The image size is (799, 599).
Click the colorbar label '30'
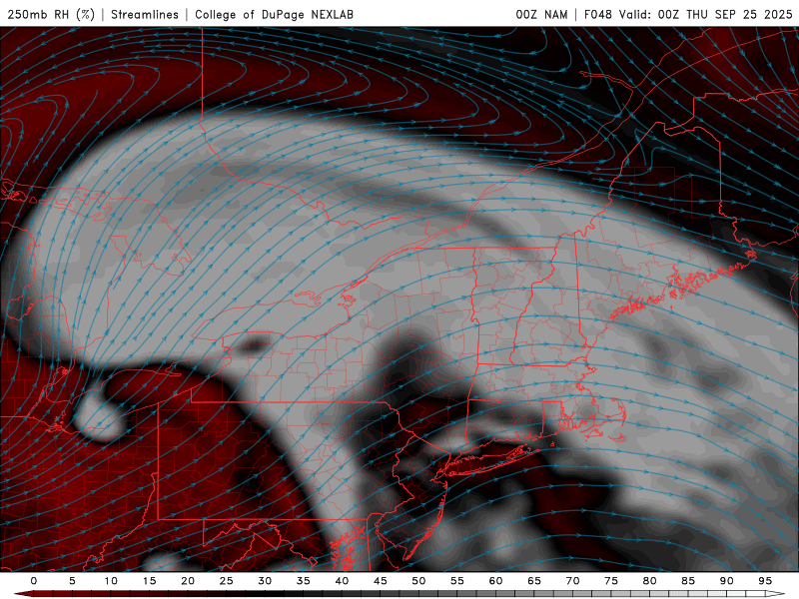265,581
